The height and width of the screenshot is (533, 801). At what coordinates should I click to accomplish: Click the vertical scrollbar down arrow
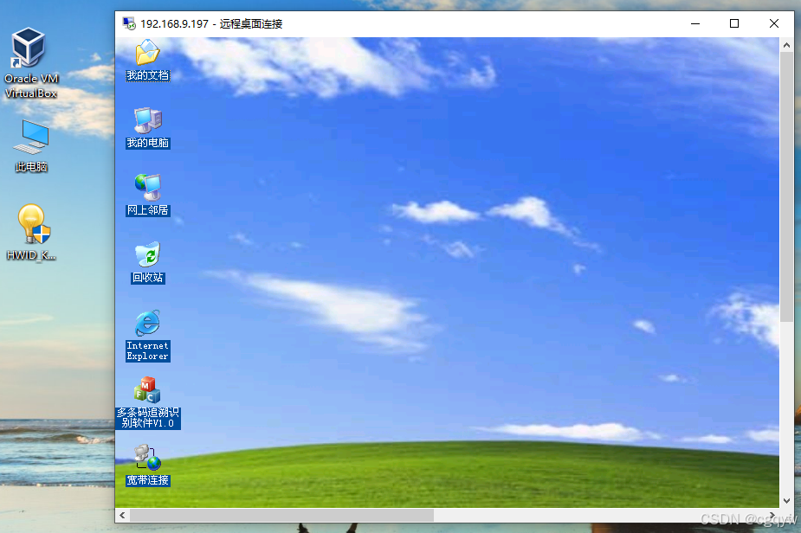click(x=786, y=501)
